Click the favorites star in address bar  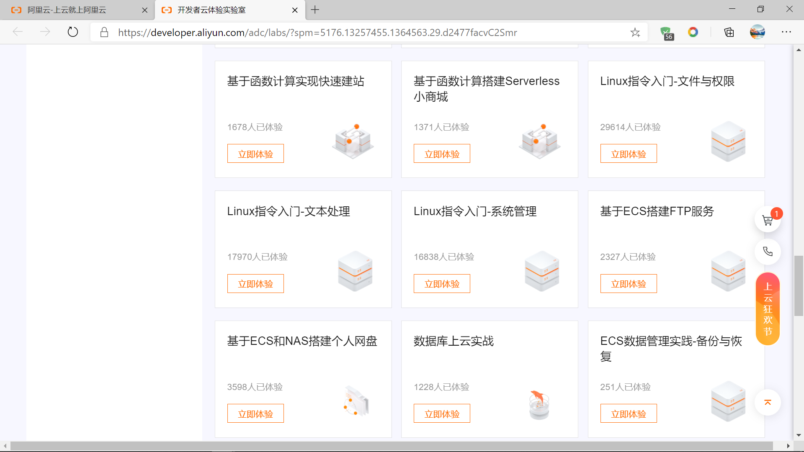point(635,32)
